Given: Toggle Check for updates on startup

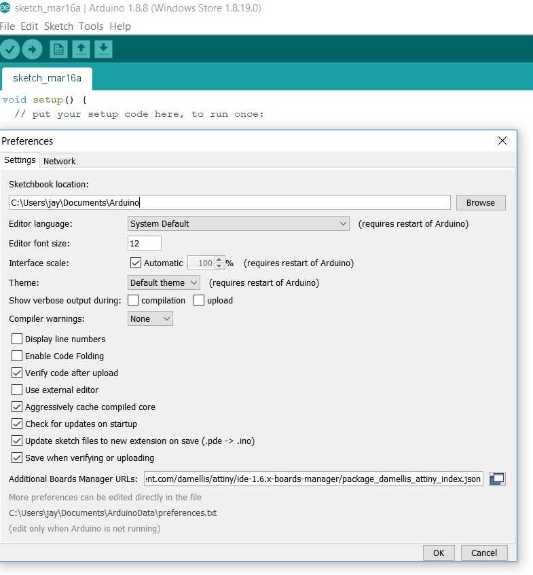Looking at the screenshot, I should click(17, 424).
